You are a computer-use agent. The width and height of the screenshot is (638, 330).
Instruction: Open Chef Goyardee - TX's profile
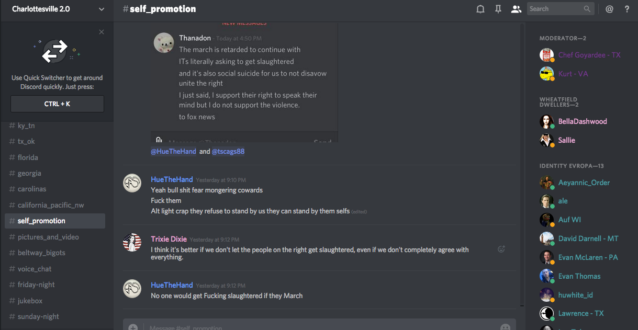[589, 55]
